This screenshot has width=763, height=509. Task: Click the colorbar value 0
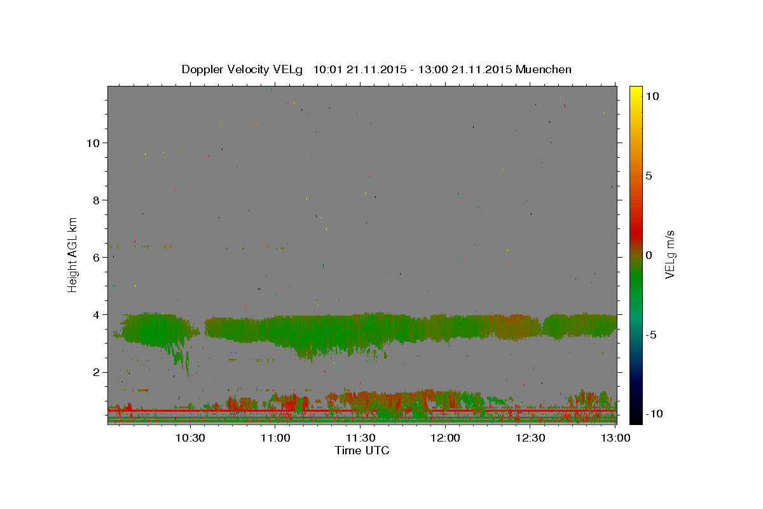pos(649,255)
